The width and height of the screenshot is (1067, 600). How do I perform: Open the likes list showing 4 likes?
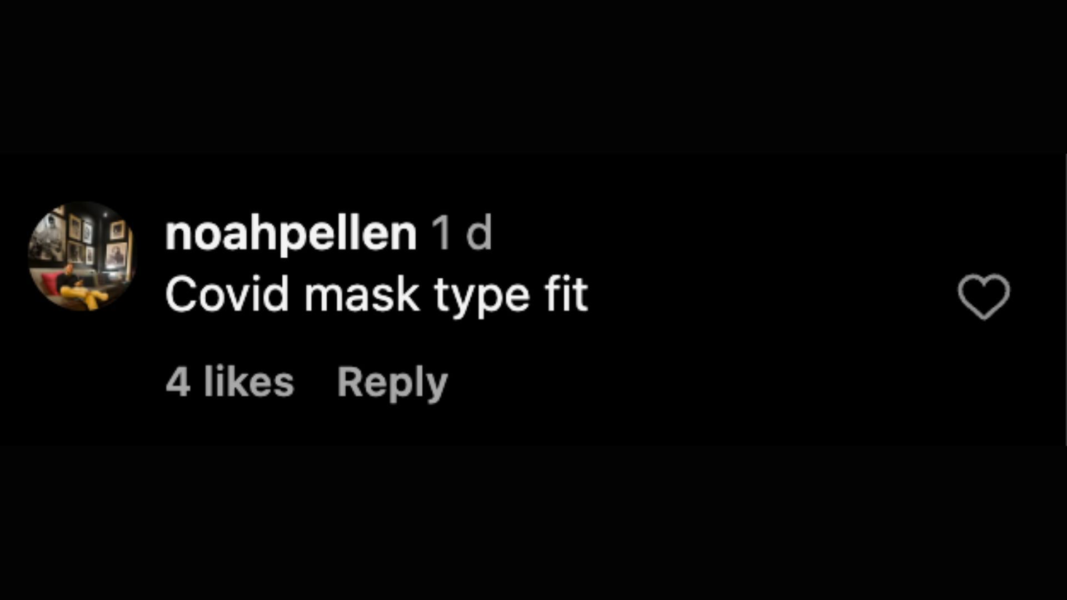(230, 382)
